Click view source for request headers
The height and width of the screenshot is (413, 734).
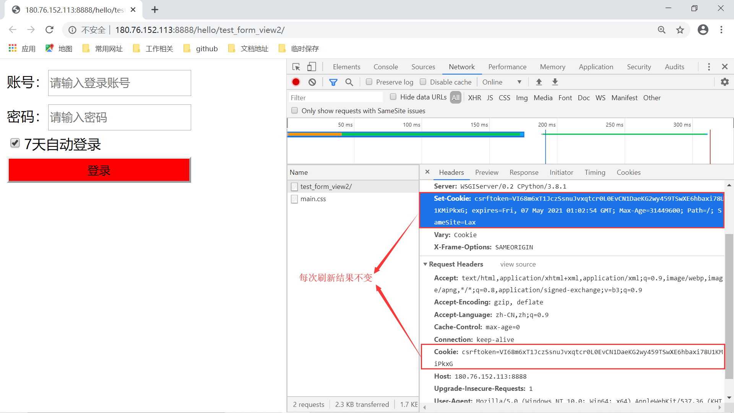518,264
